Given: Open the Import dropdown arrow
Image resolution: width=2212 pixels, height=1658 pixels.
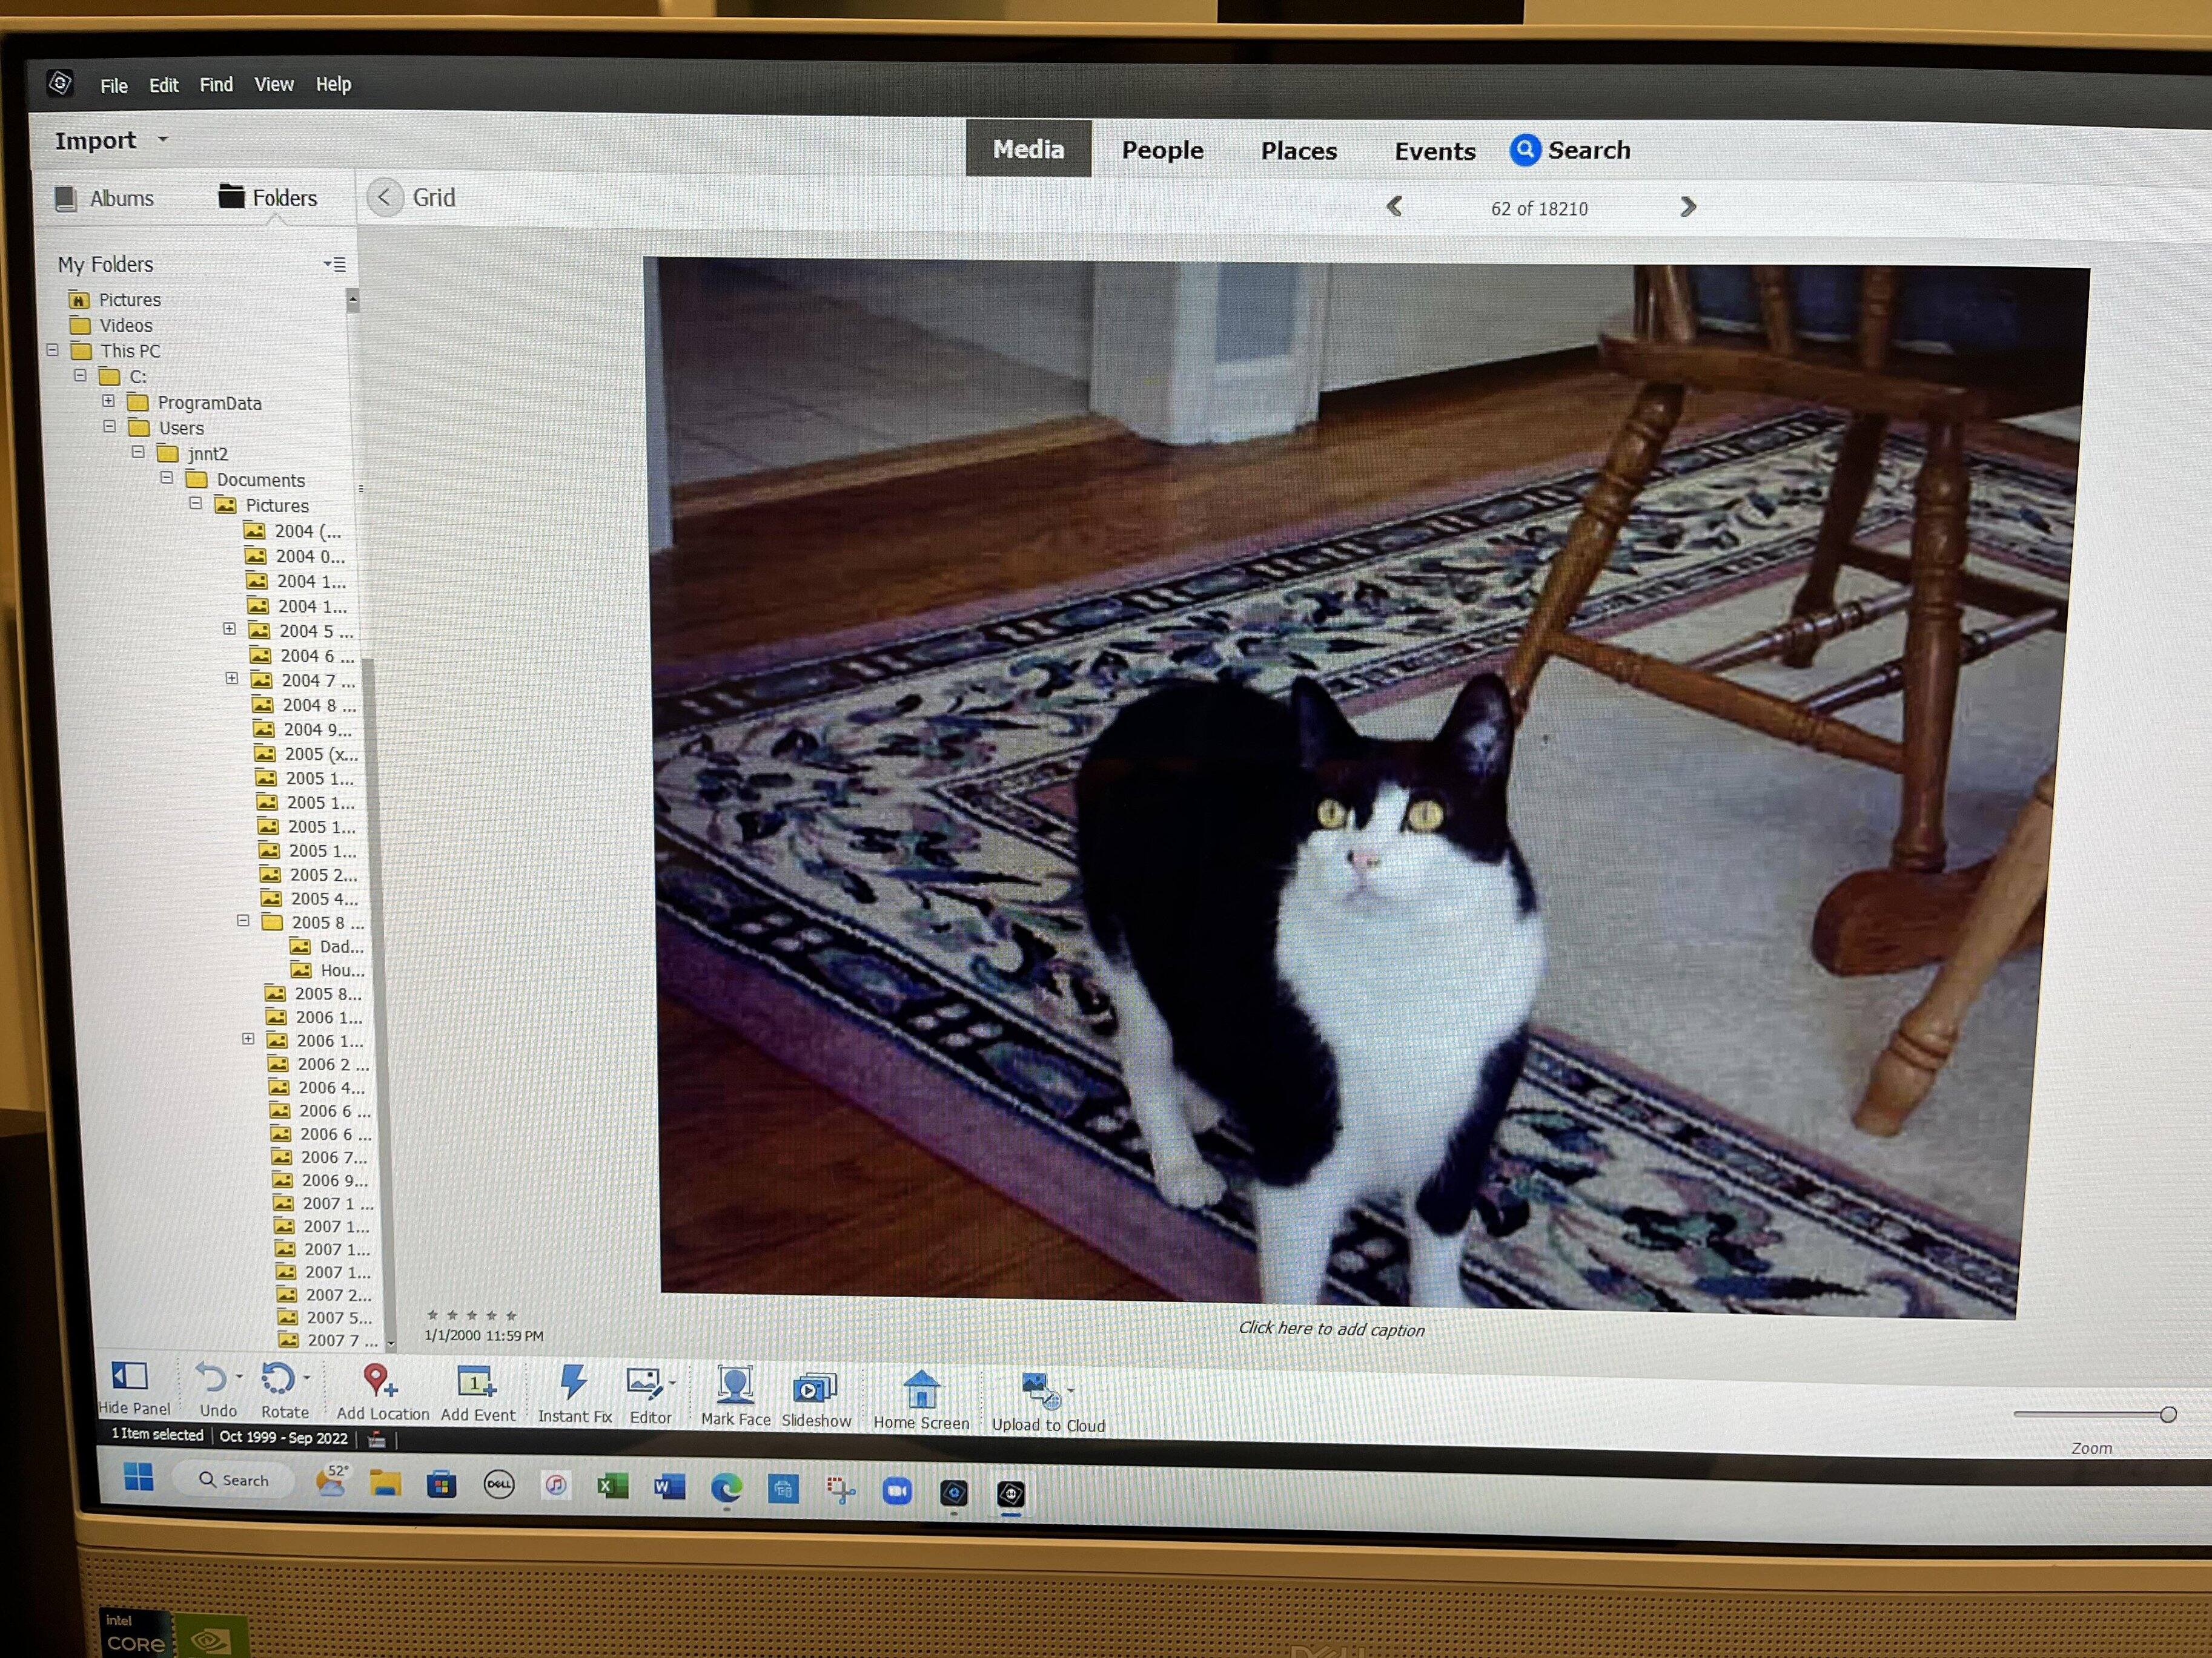Looking at the screenshot, I should pyautogui.click(x=163, y=140).
